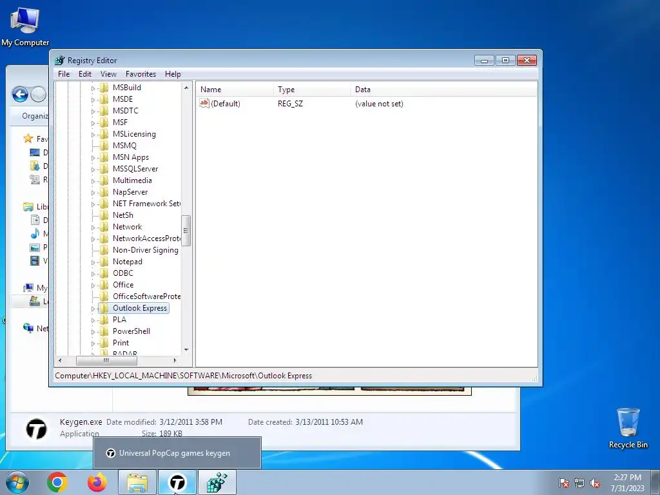Image resolution: width=660 pixels, height=495 pixels.
Task: Select the Outlook Express key label
Action: (x=140, y=308)
